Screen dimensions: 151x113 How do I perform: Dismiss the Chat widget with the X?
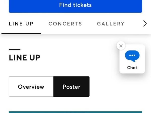(121, 46)
